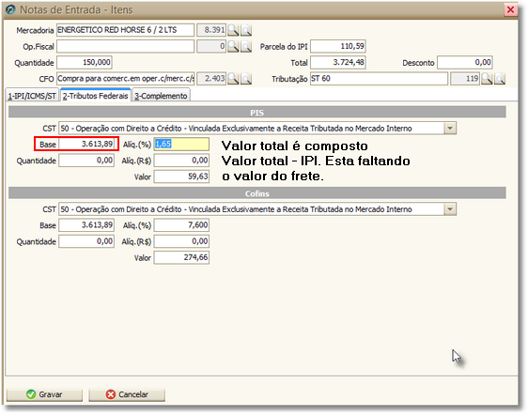Expand the PIS CST dropdown
Viewport: 528px width, 415px height.
coord(450,129)
